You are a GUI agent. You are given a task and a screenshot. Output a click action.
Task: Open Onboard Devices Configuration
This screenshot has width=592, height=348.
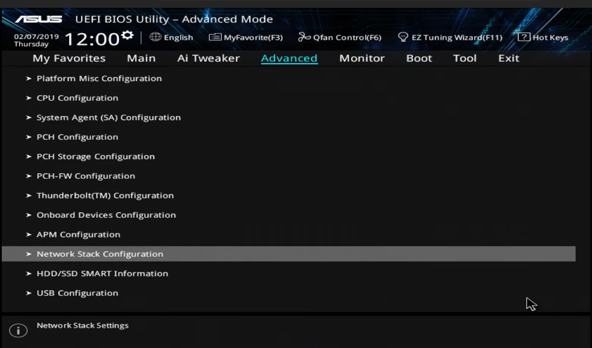pos(106,215)
